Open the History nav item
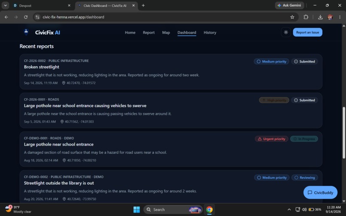 (x=210, y=33)
